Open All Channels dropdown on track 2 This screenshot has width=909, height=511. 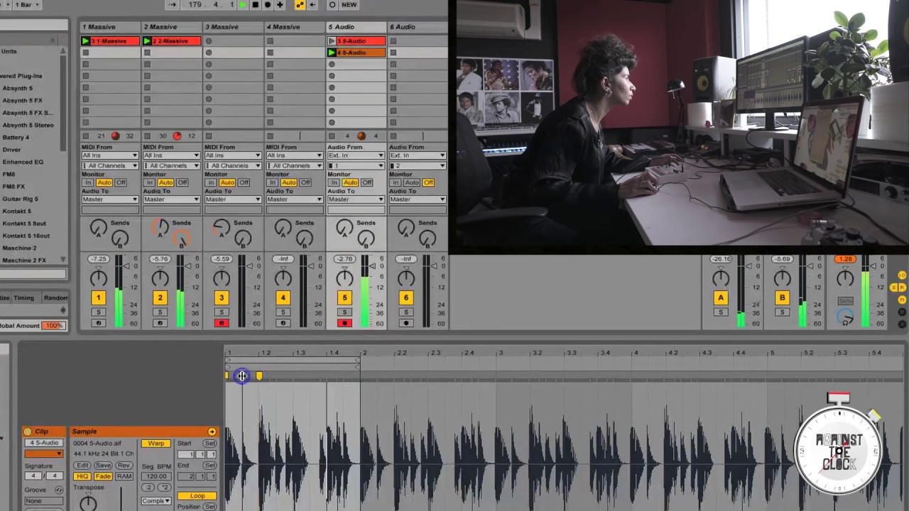tap(171, 165)
